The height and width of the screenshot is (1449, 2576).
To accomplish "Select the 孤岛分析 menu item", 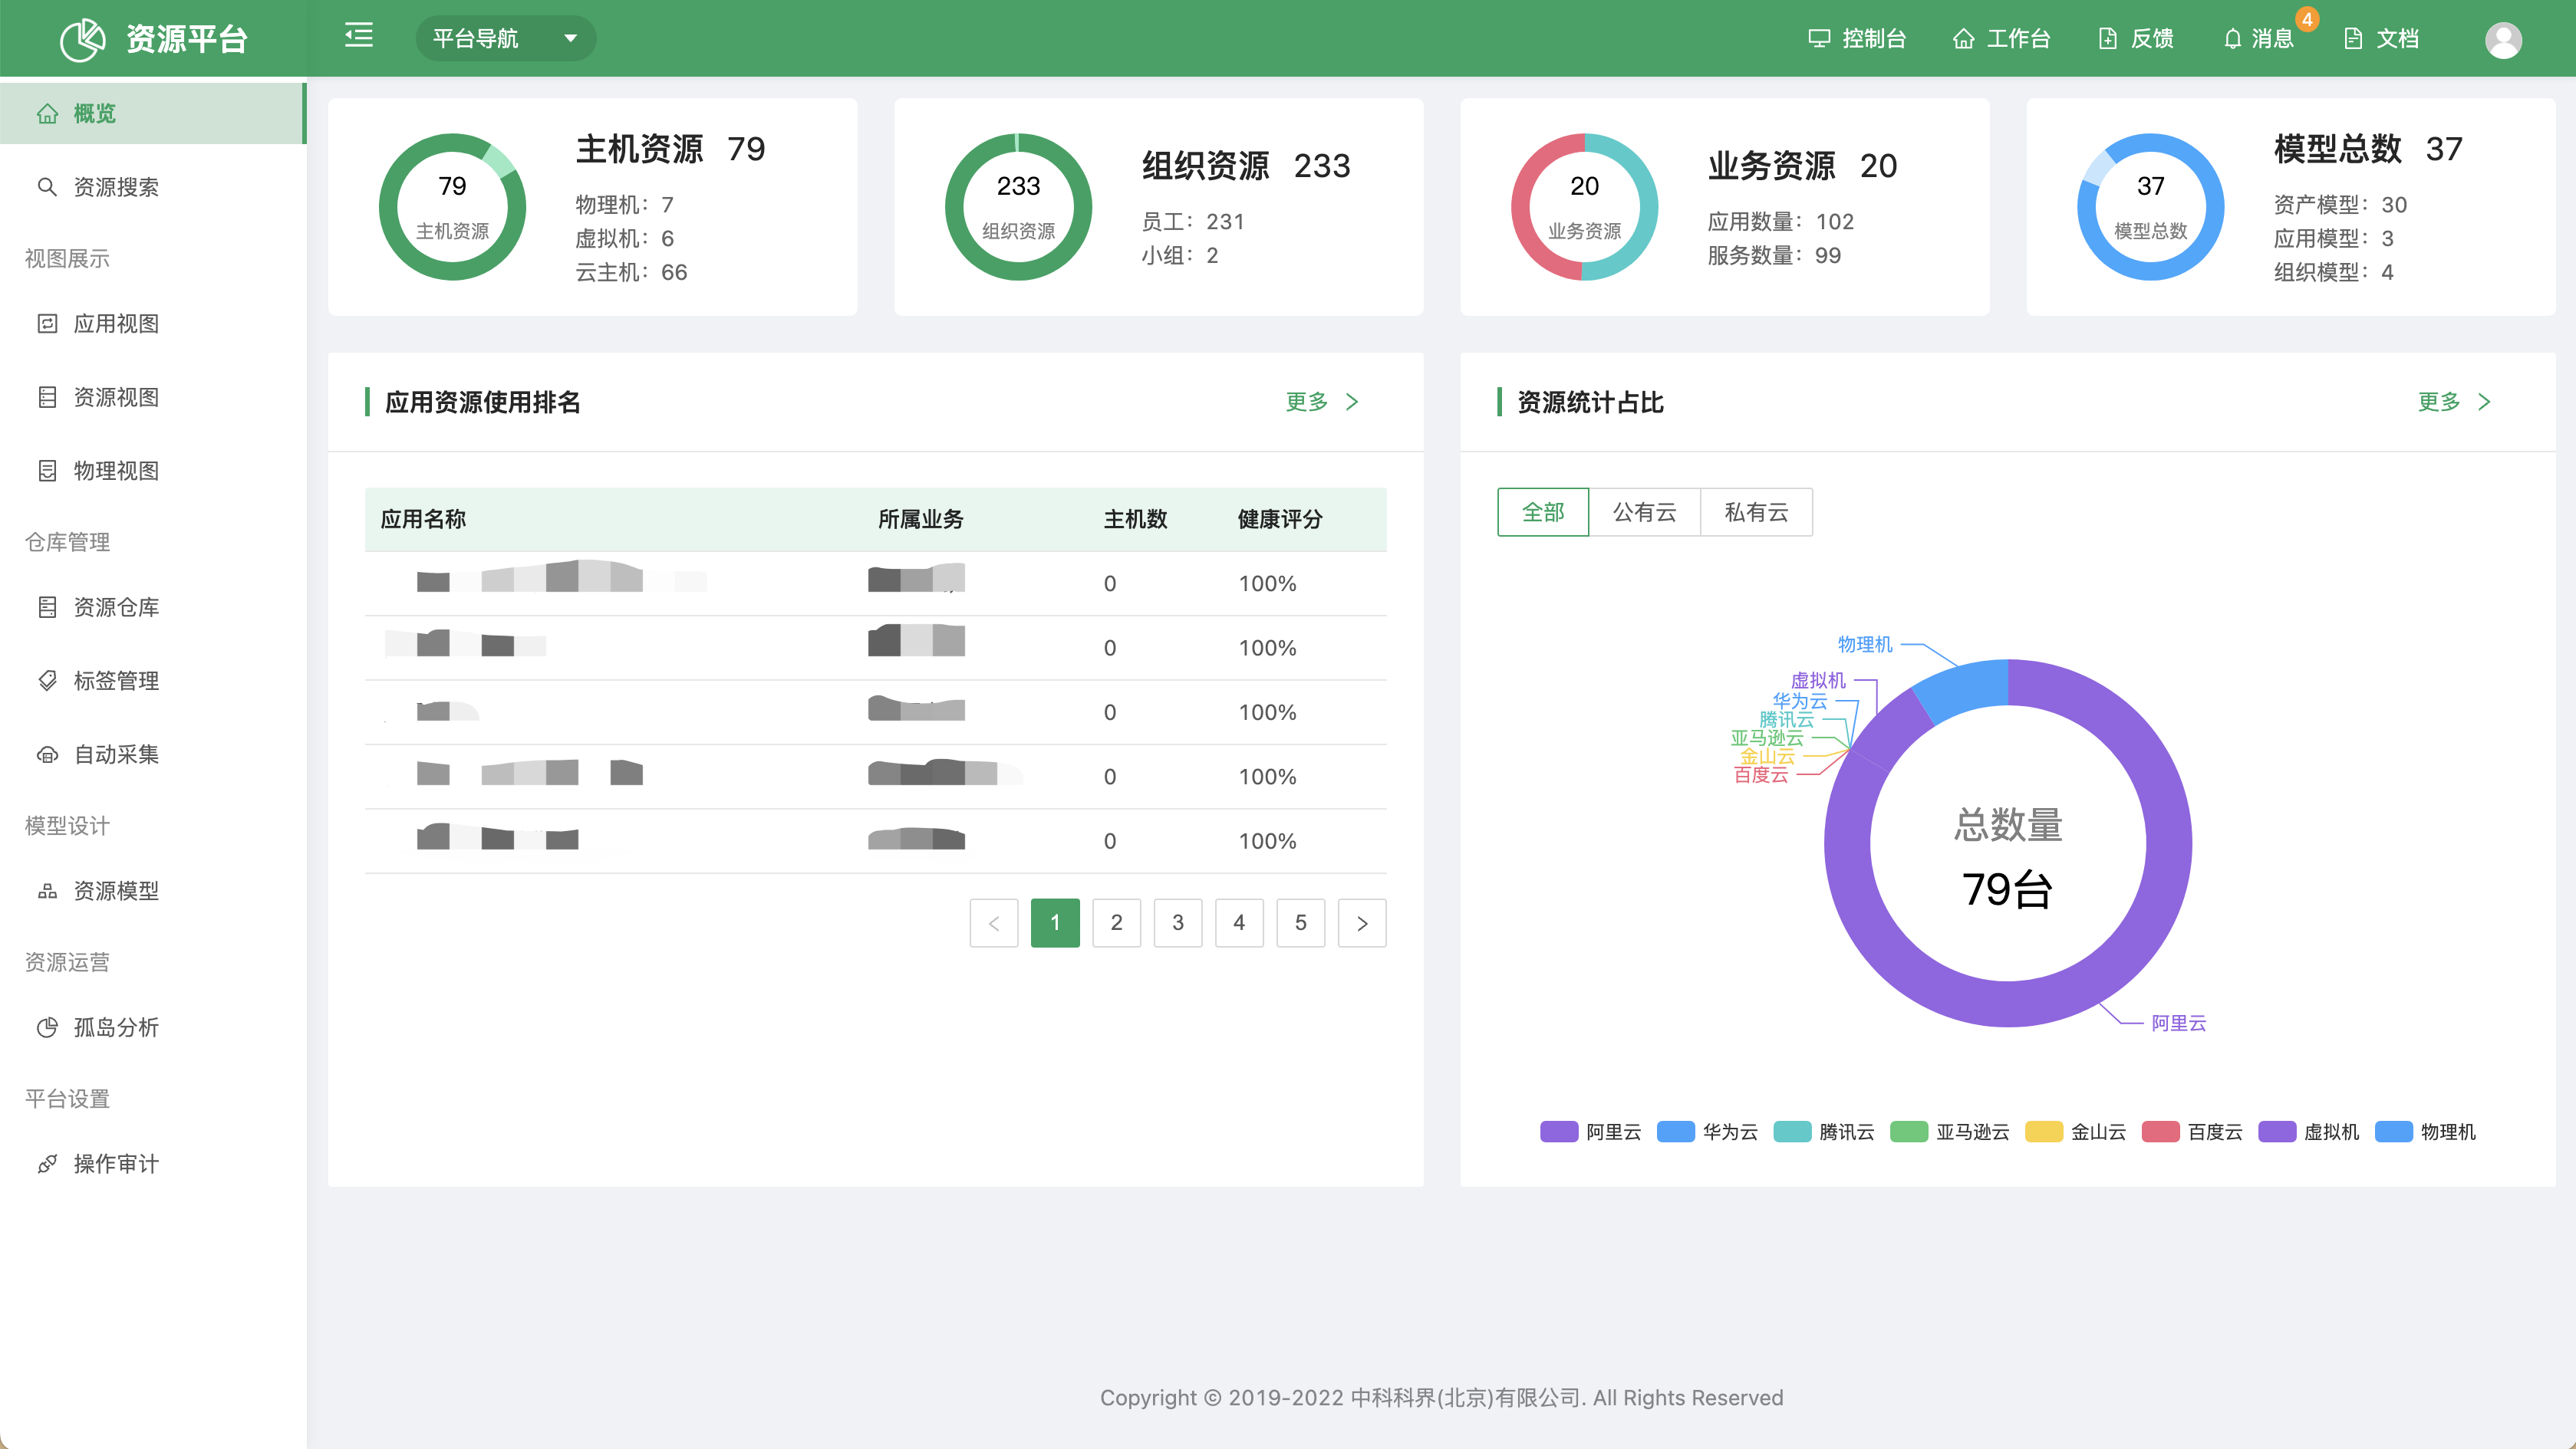I will [153, 1027].
